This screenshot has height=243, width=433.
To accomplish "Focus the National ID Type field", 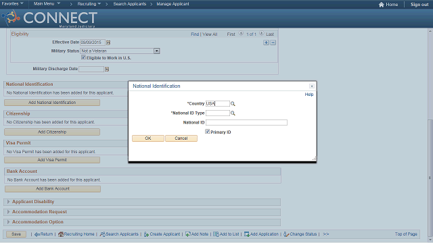I will click(x=218, y=113).
